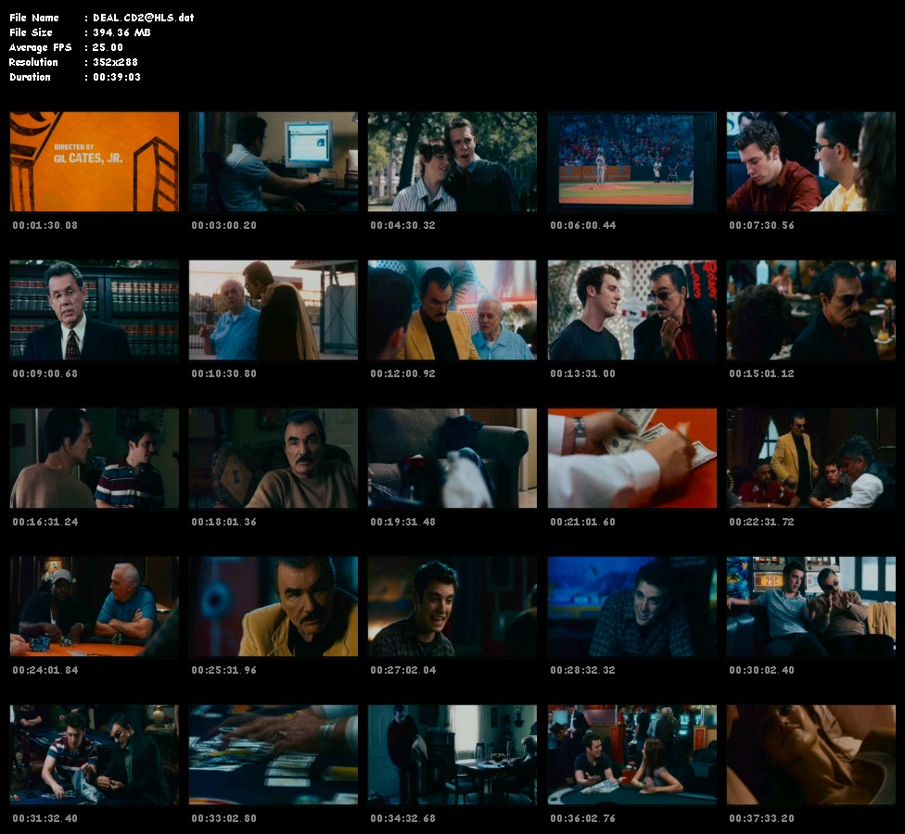This screenshot has width=905, height=834.
Task: Click the timestamp text 00:19:31.48
Action: (402, 522)
